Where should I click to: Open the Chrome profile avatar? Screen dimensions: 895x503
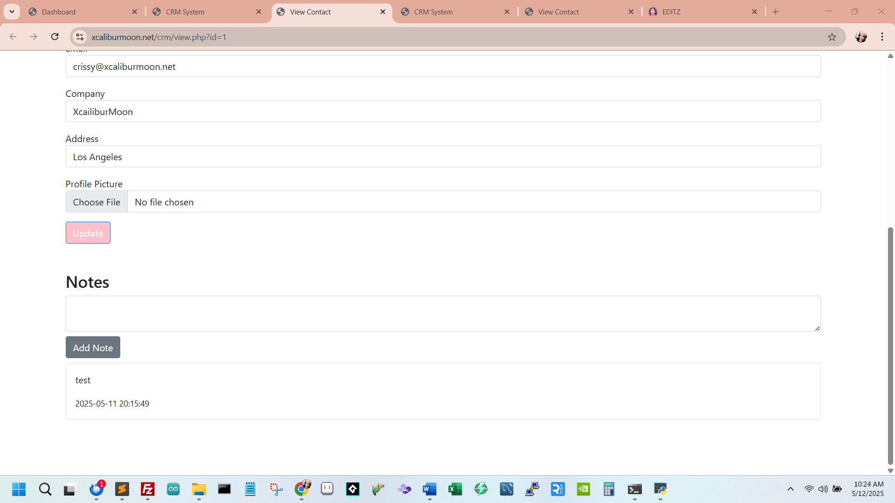[x=861, y=37]
